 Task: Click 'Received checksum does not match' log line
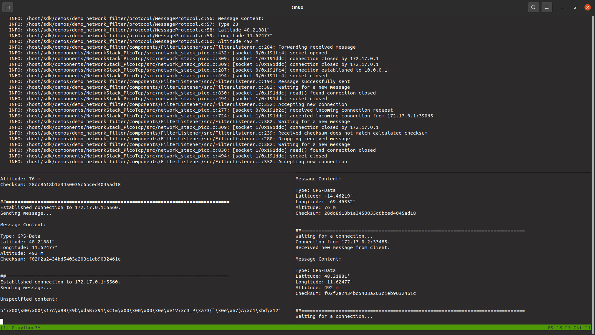pos(218,133)
